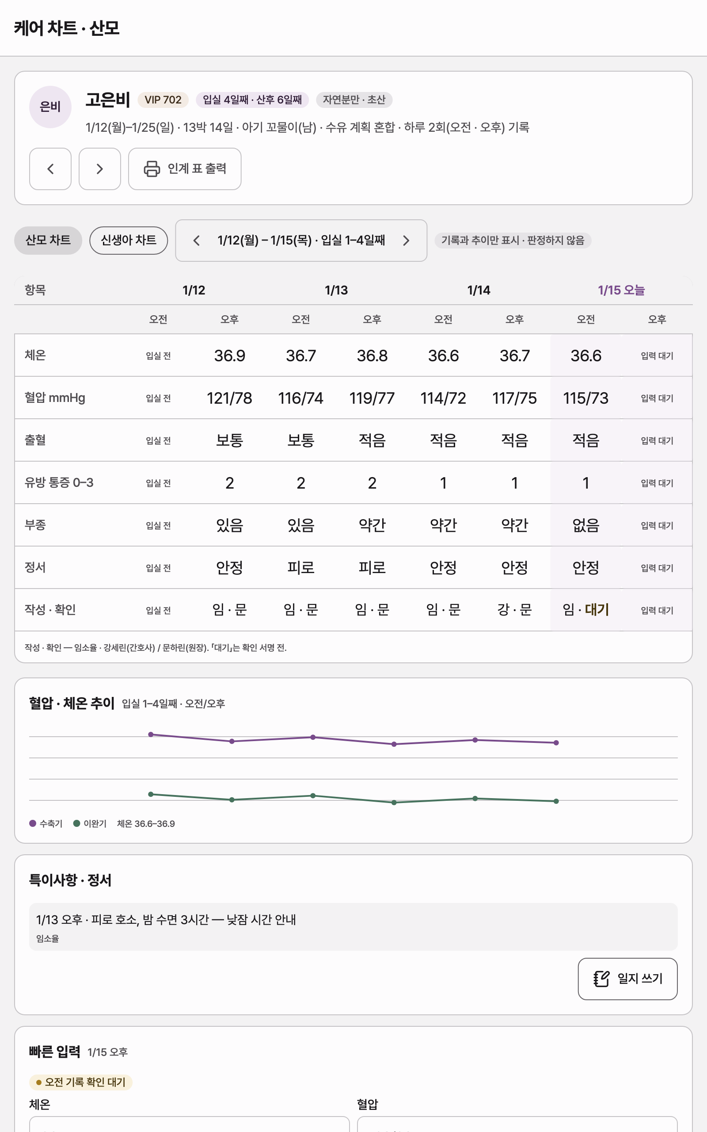
Task: Click the 없음 swelling cell for today
Action: [x=586, y=525]
